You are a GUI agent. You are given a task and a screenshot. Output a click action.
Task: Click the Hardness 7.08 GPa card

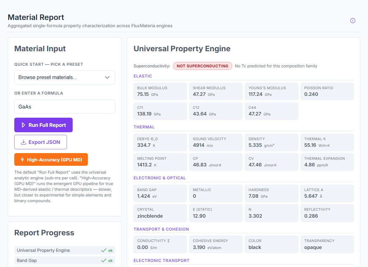pos(271,193)
